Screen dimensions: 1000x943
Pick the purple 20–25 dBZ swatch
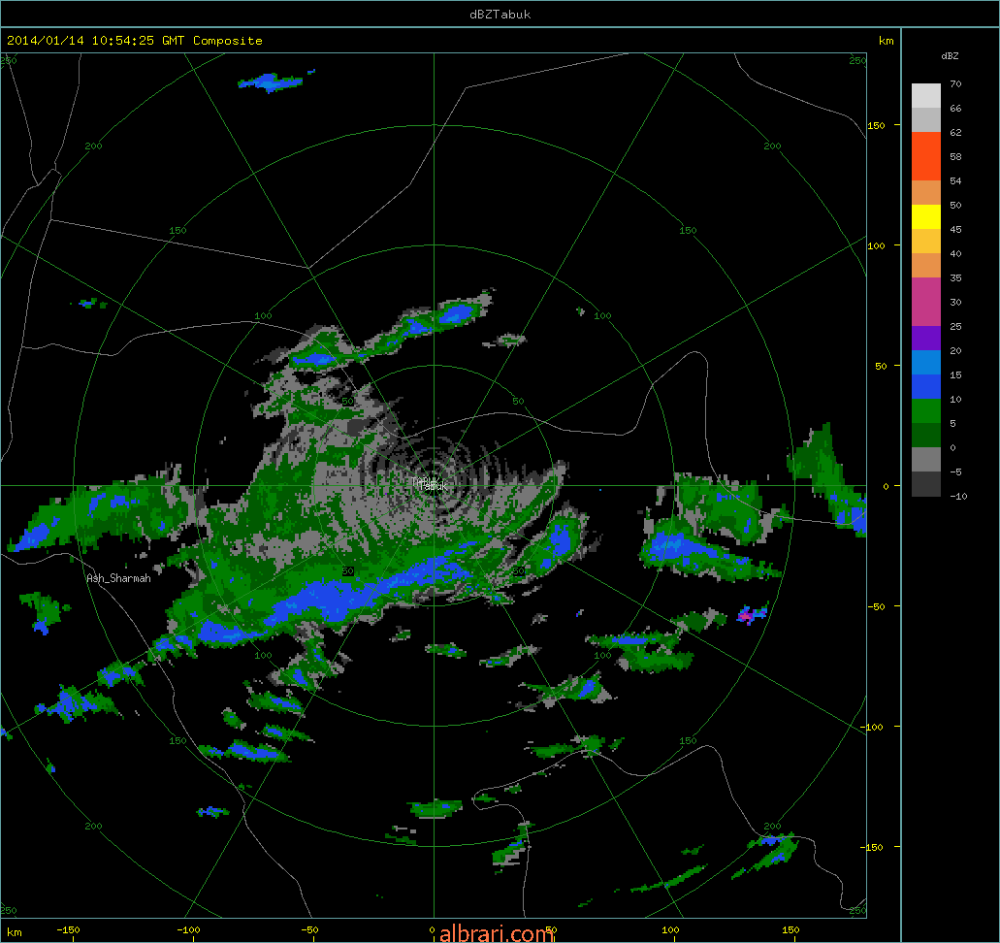[x=926, y=339]
